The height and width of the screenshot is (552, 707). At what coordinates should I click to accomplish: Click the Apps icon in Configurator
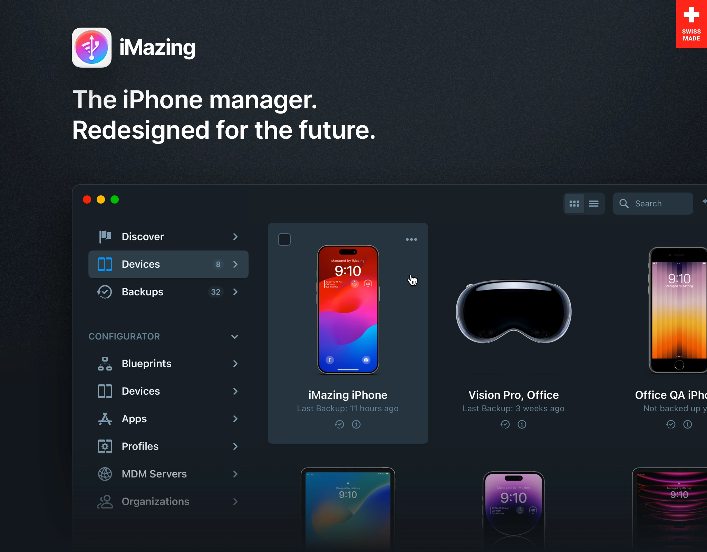pos(105,419)
